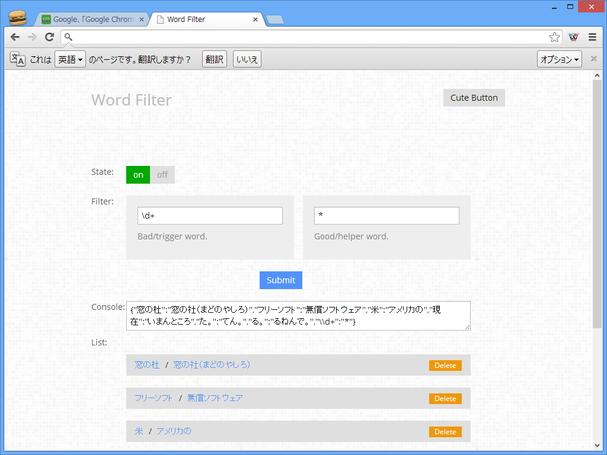Click the search icon in the address bar
This screenshot has height=455, width=607.
pos(68,37)
